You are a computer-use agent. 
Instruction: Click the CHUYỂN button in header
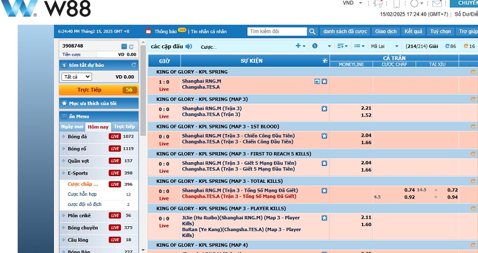(x=464, y=3)
